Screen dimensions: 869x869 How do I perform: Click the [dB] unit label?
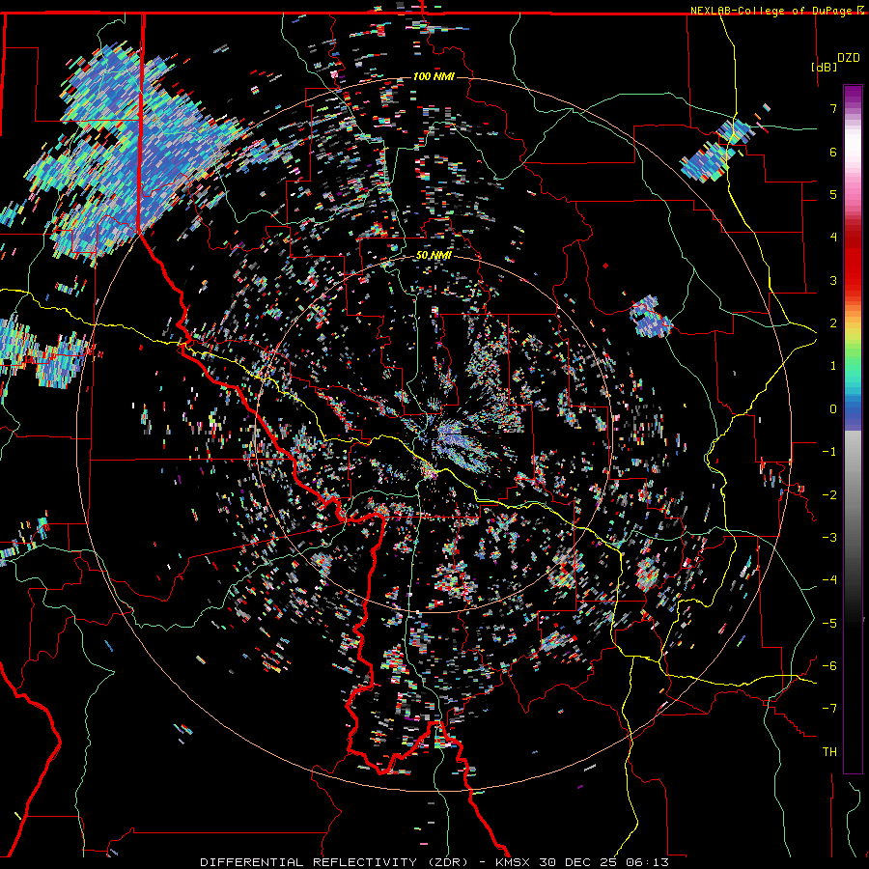824,67
